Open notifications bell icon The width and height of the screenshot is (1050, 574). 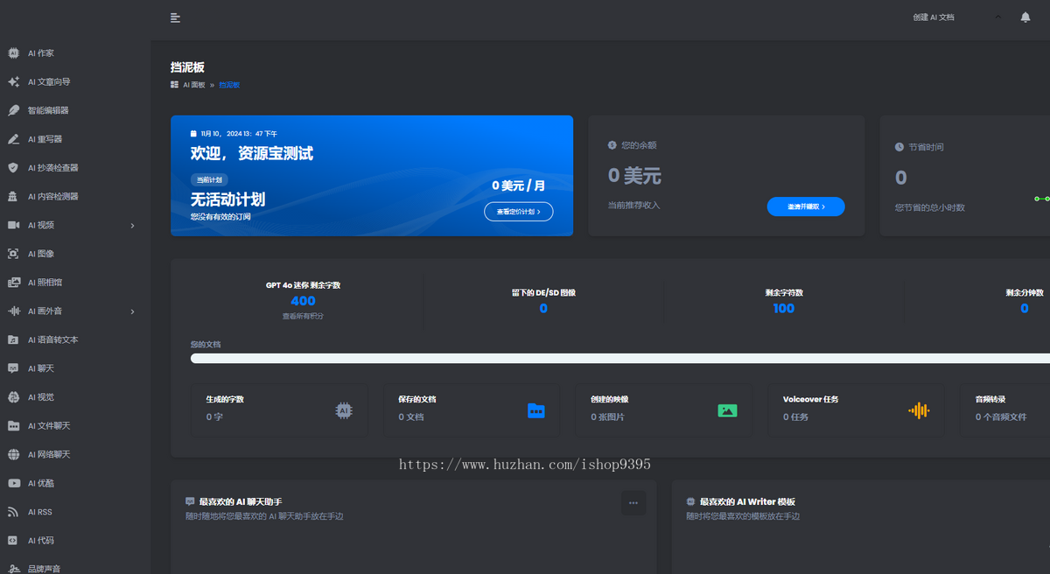[1025, 17]
